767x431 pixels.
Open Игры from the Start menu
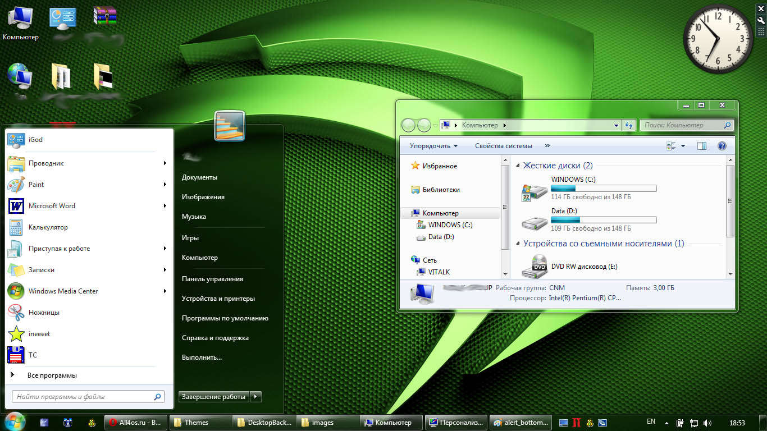190,238
